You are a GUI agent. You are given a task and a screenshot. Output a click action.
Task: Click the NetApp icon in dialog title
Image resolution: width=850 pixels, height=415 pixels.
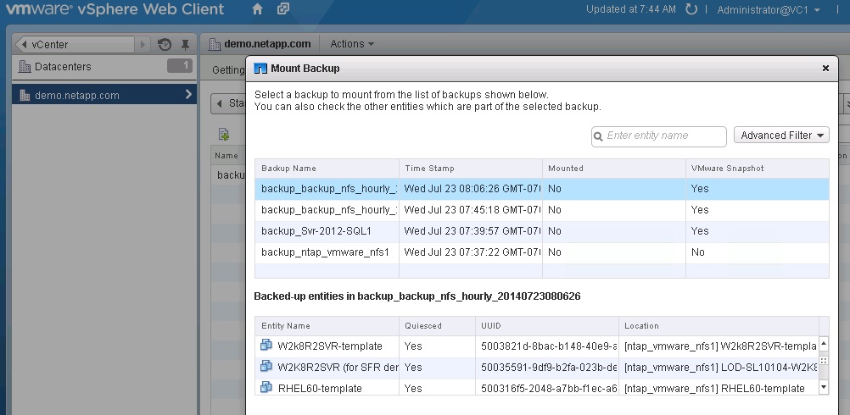click(x=260, y=68)
